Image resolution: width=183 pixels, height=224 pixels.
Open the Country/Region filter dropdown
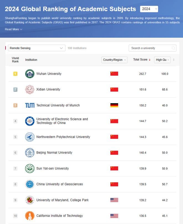tap(114, 60)
